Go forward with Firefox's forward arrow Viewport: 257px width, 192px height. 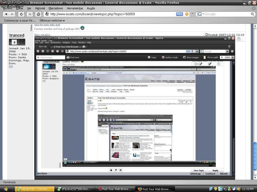[12, 14]
